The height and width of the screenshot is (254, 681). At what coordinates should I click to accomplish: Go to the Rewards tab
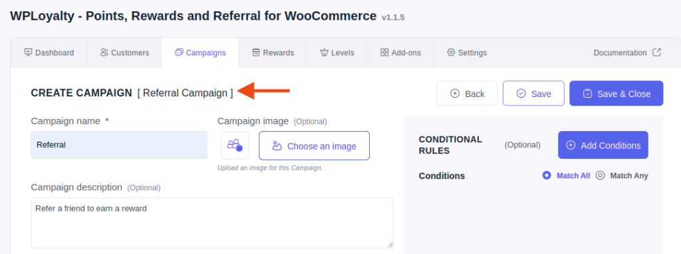click(273, 53)
